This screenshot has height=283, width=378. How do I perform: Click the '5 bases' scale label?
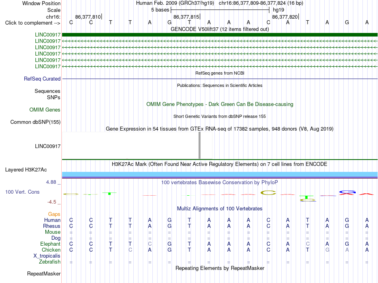160,10
